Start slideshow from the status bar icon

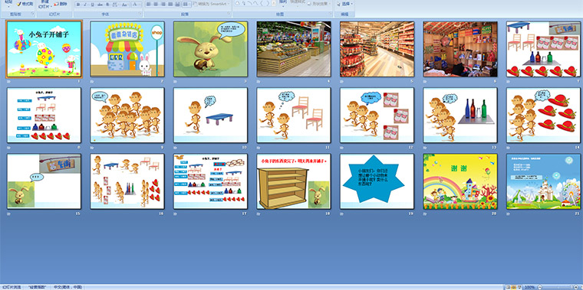519,288
